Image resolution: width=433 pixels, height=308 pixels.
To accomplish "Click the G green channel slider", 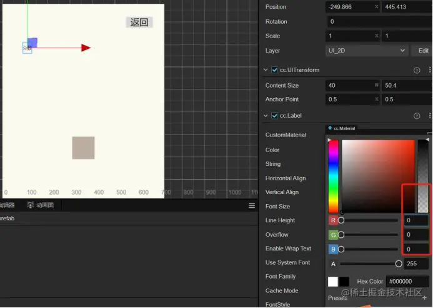I will (x=369, y=235).
